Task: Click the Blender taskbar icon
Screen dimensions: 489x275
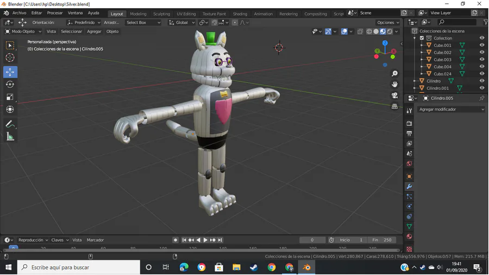Action: [306, 267]
